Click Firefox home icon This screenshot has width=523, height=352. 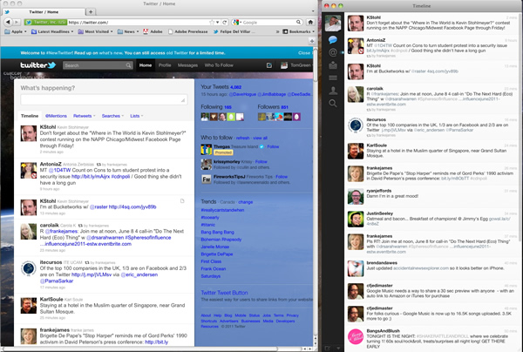coord(310,23)
